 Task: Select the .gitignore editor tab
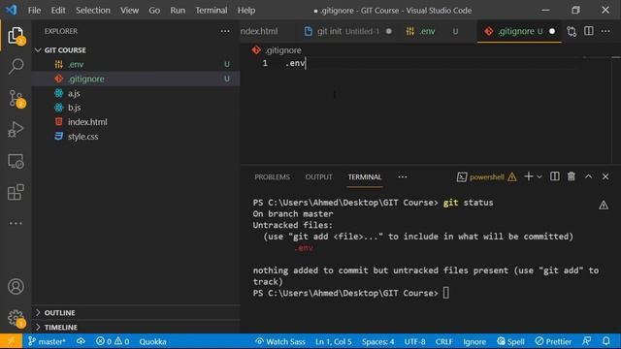(519, 31)
